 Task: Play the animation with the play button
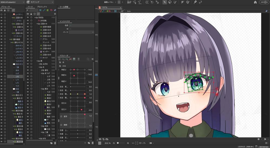[x=265, y=139]
